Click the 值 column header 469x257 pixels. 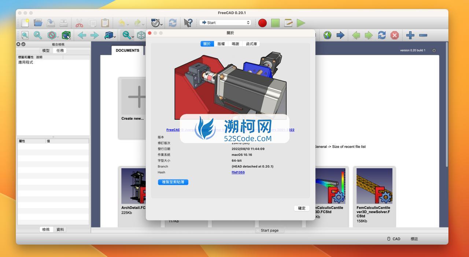tap(67, 141)
